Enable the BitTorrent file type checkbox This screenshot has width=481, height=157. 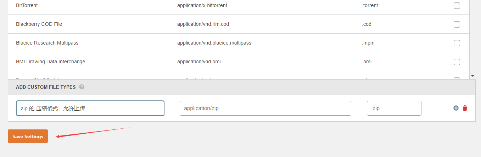point(457,6)
